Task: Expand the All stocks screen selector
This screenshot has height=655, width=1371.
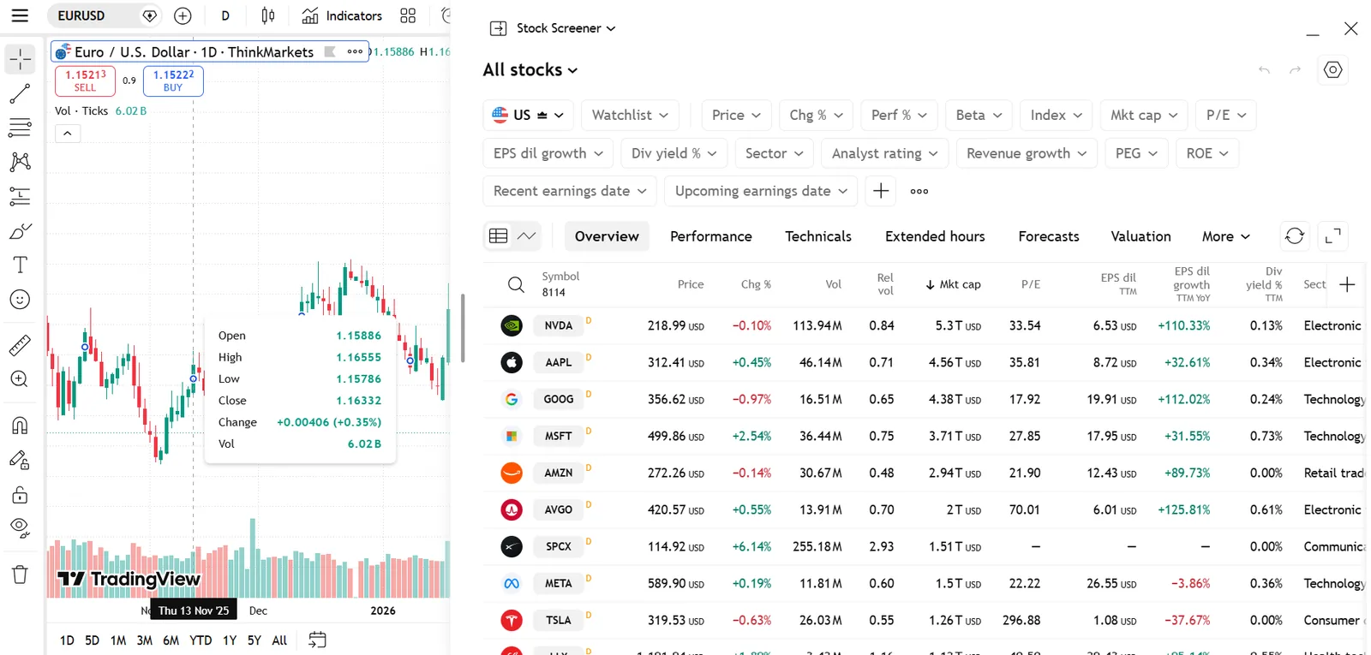Action: pyautogui.click(x=530, y=70)
